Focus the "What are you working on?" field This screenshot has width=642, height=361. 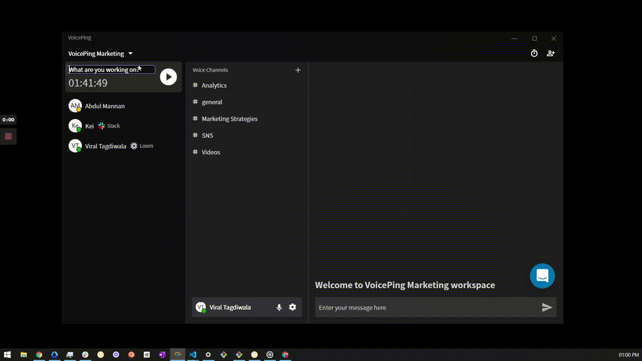point(111,70)
